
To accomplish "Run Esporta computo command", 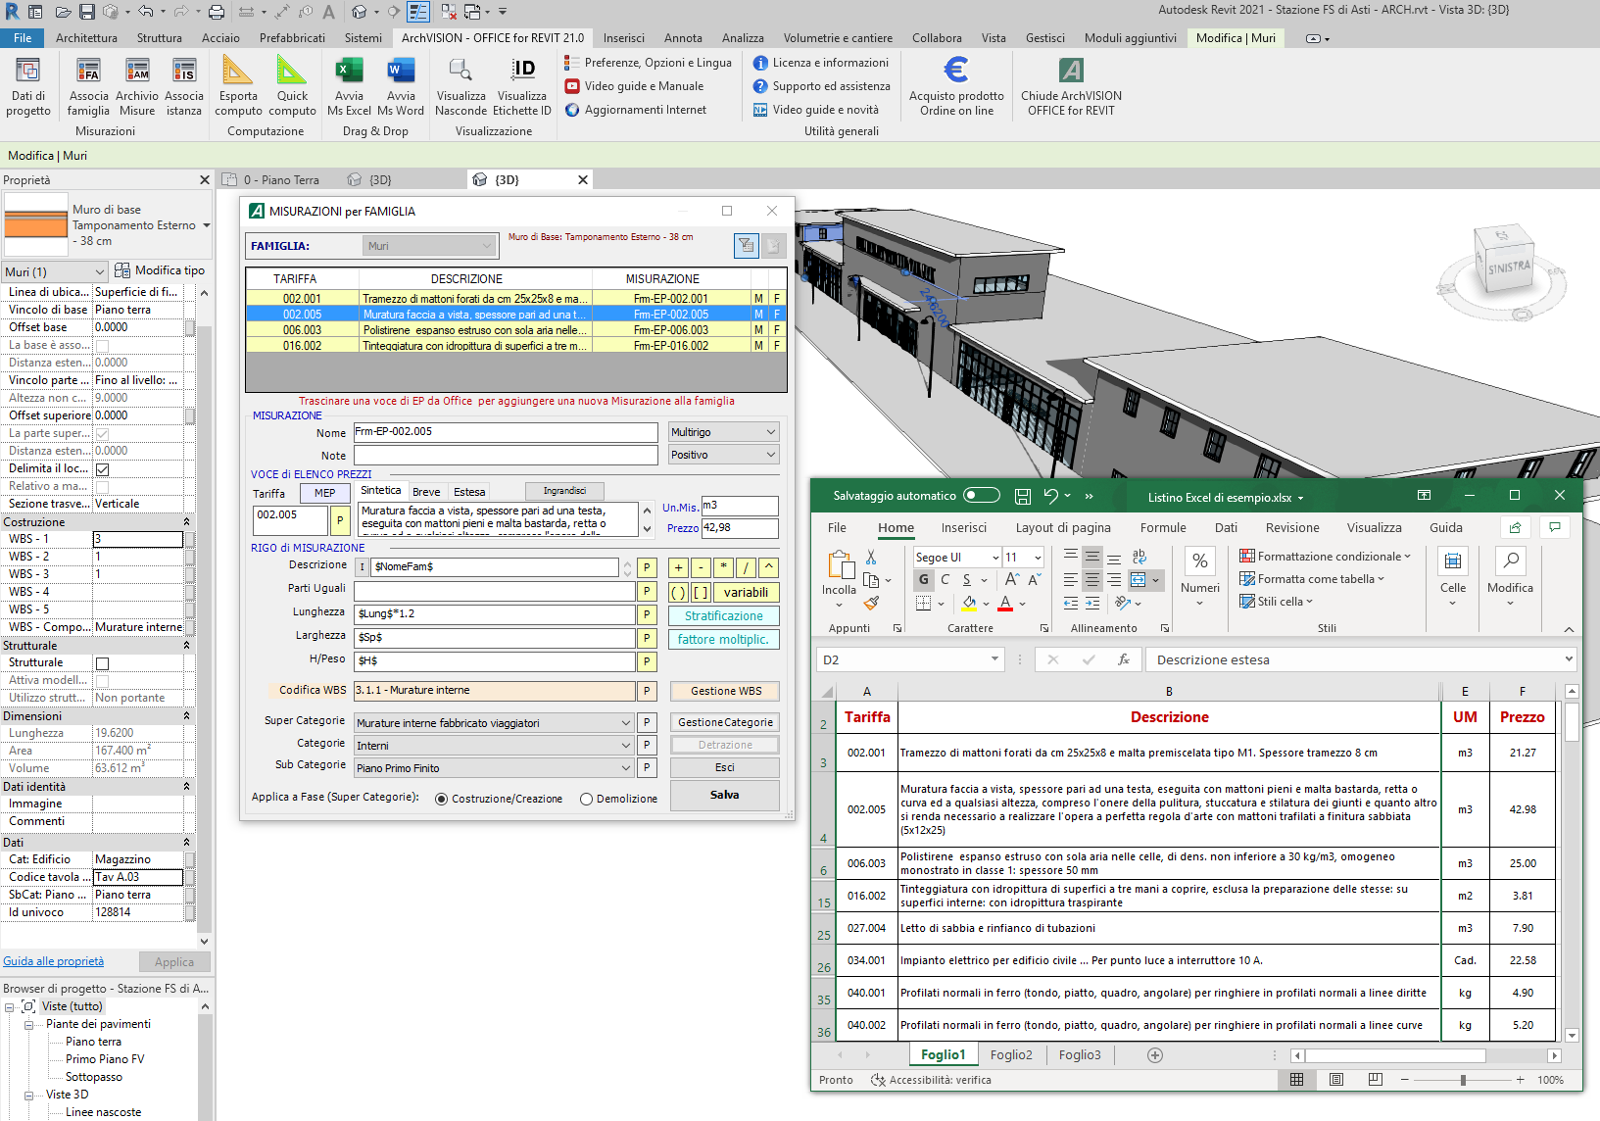I will (x=237, y=86).
